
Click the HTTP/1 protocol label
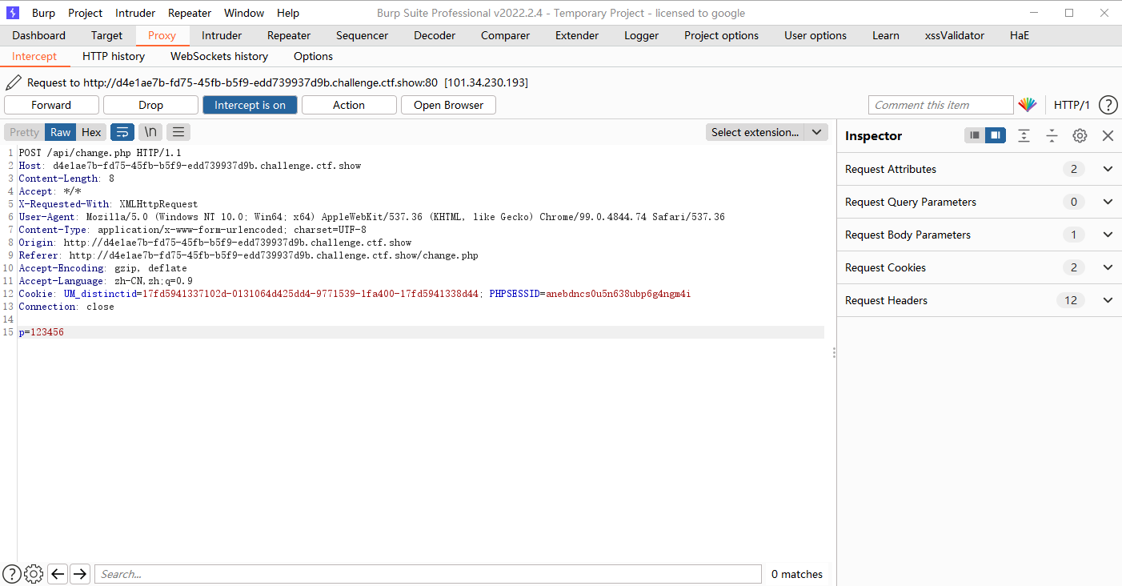pyautogui.click(x=1072, y=105)
